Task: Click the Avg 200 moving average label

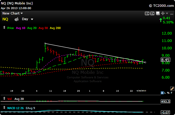Action: [x=55, y=28]
